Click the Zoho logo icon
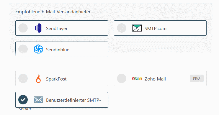219x115 pixels. point(137,79)
